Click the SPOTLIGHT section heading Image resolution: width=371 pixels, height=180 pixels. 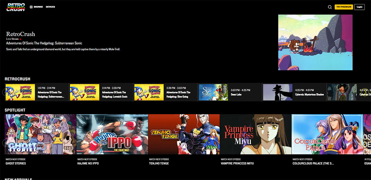(x=15, y=110)
